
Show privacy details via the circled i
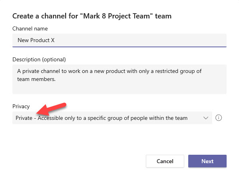pyautogui.click(x=219, y=118)
